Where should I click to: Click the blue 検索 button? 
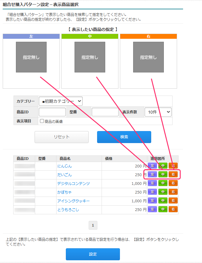point(124,137)
